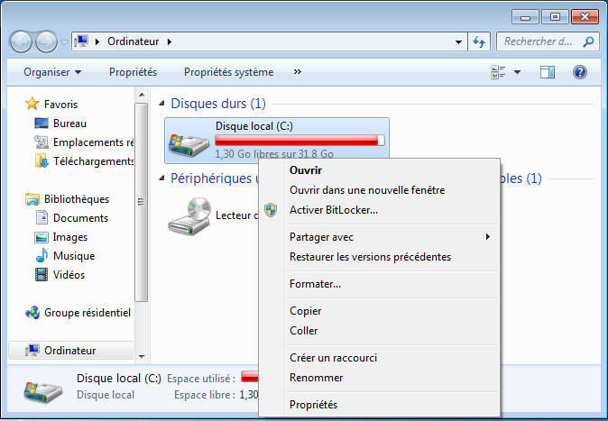The image size is (608, 421).
Task: Click the Bureau desktop icon
Action: pyautogui.click(x=41, y=124)
